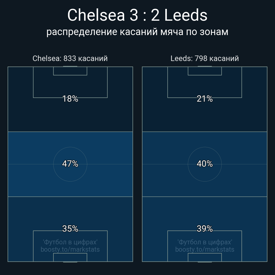The width and height of the screenshot is (275, 275).
Task: Open boosty.to/markstats link on Leeds pitch
Action: coord(205,249)
